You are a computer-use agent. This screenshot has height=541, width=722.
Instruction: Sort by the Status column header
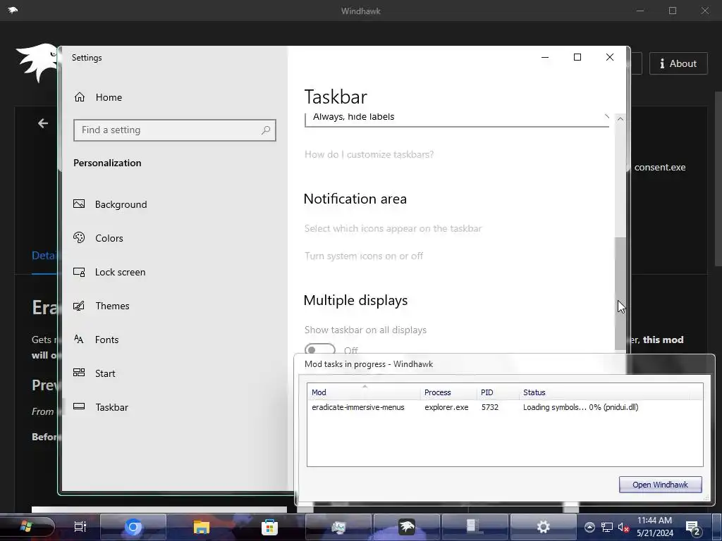coord(604,392)
